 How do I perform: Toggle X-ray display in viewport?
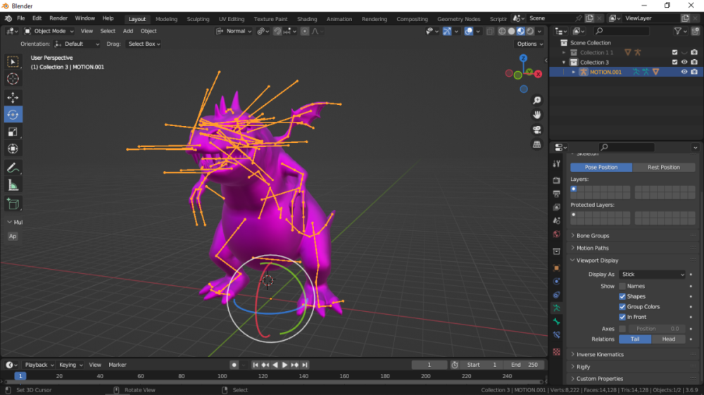(490, 31)
